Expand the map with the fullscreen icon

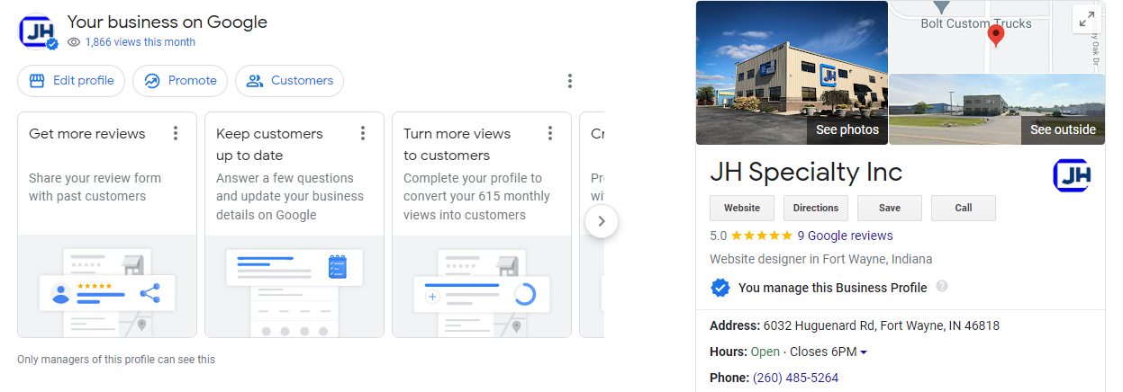pos(1087,19)
